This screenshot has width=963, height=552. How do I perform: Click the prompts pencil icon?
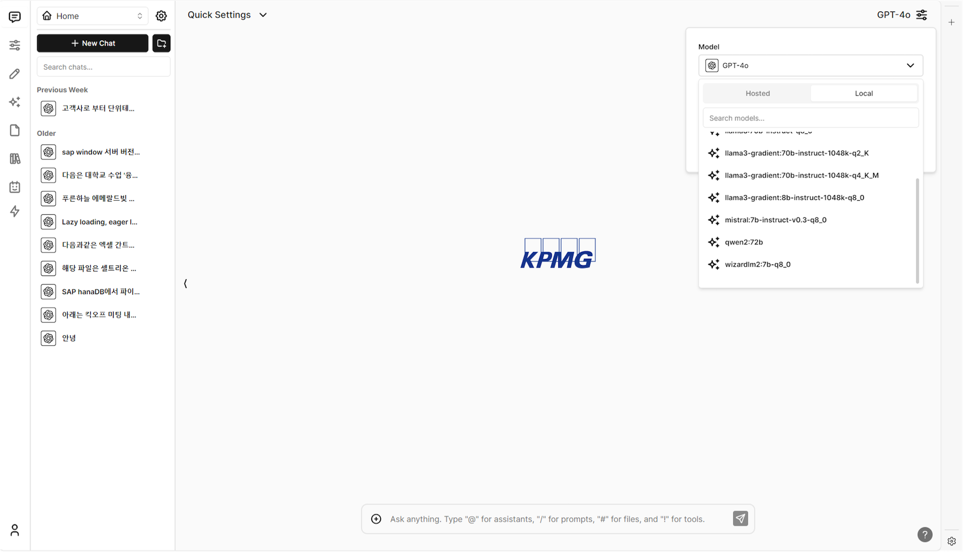[15, 74]
